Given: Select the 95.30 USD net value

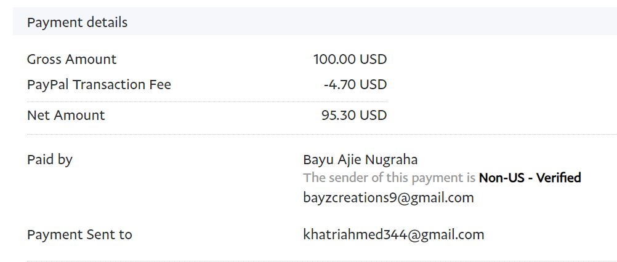Looking at the screenshot, I should pyautogui.click(x=354, y=115).
